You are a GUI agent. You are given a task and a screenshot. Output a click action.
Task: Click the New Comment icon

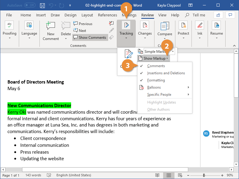pyautogui.click(x=51, y=26)
